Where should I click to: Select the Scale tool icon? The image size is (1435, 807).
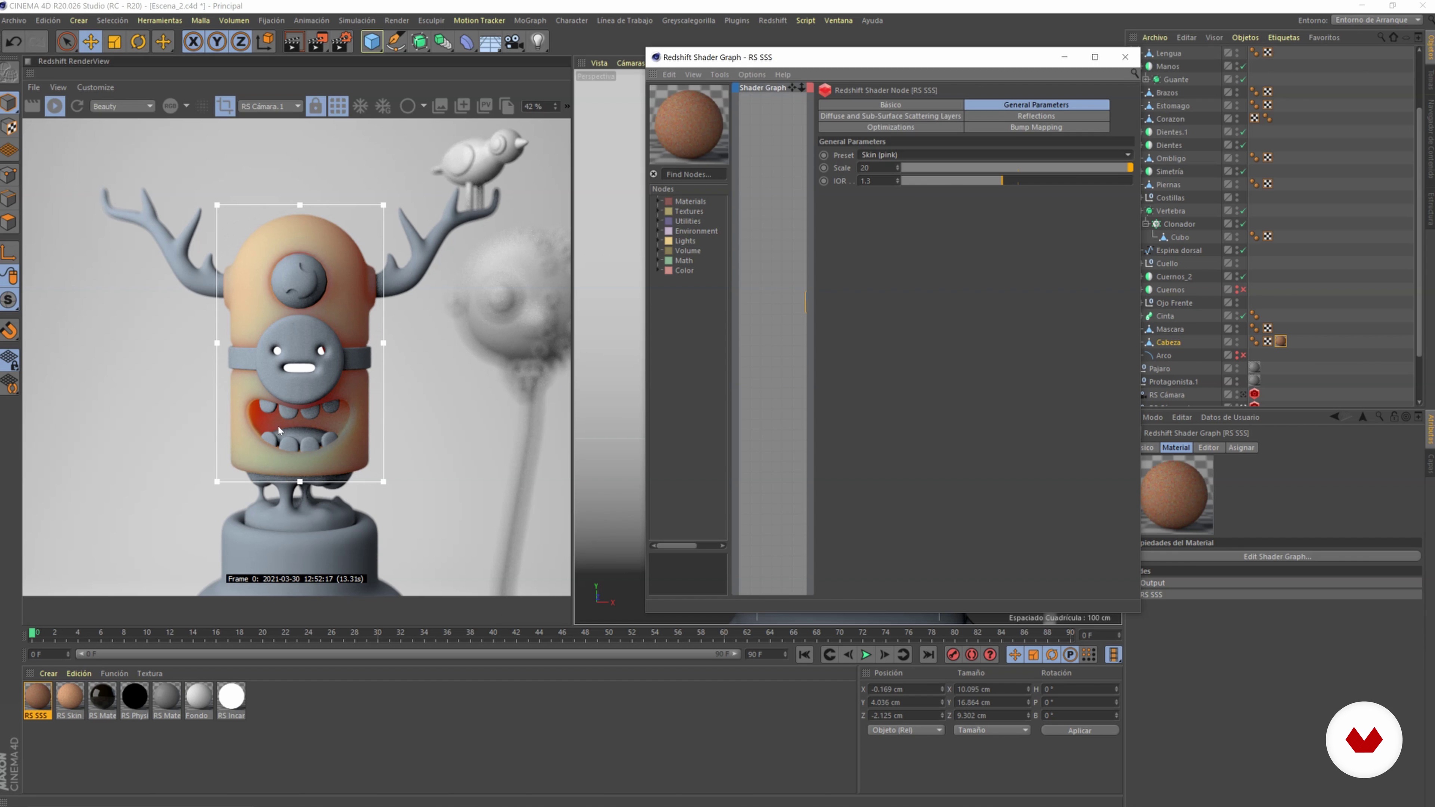[x=114, y=42]
